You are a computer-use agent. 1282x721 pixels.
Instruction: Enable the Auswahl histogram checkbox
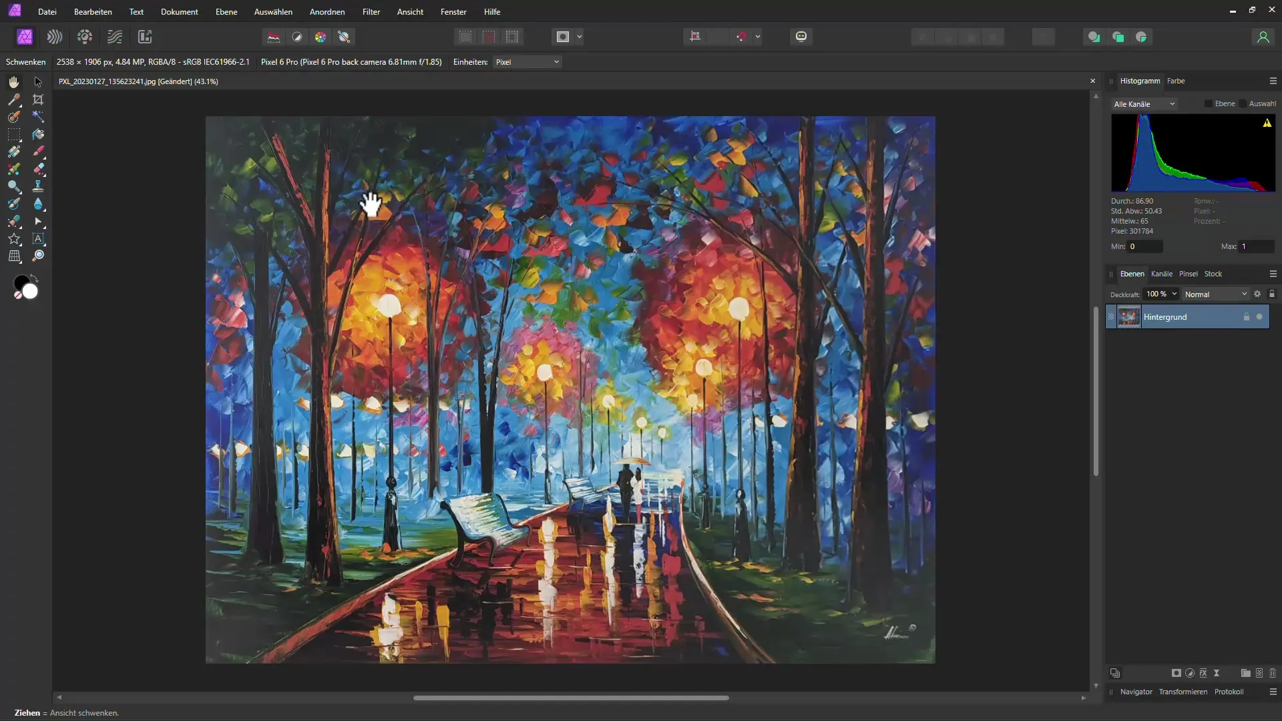click(1243, 103)
